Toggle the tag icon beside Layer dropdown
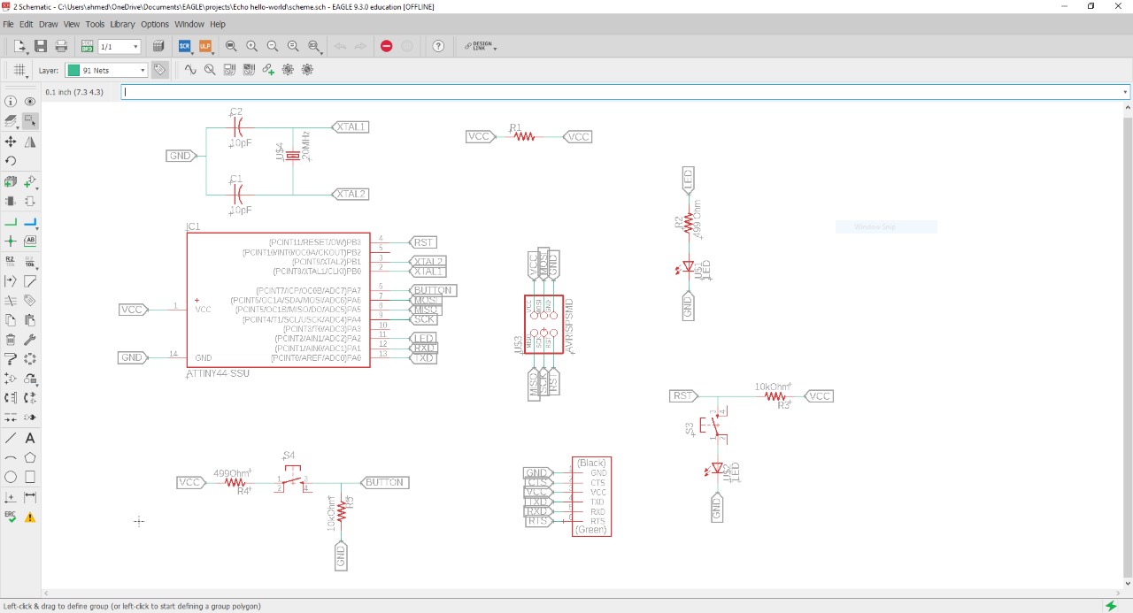Viewport: 1133px width, 613px height. 159,70
